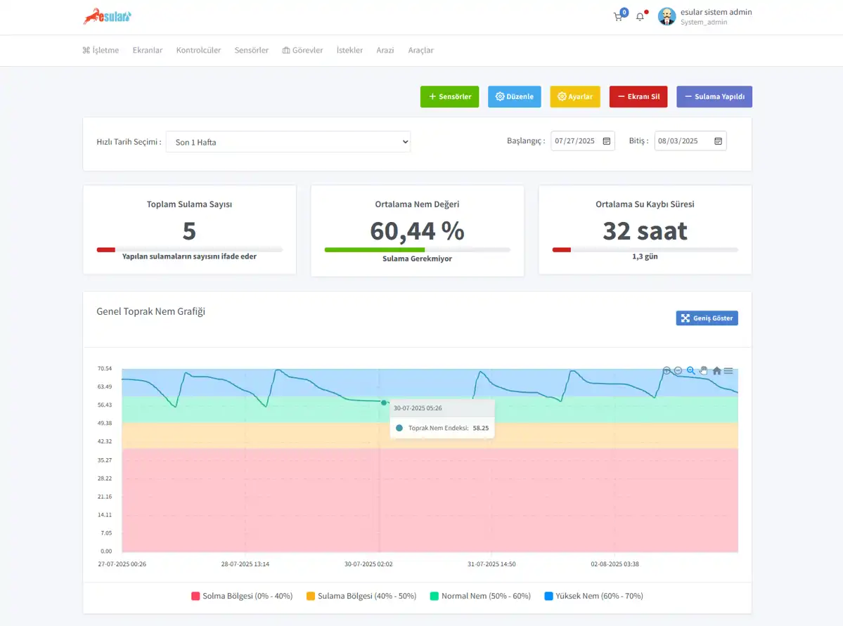Click the Ayarlar button

(x=575, y=97)
